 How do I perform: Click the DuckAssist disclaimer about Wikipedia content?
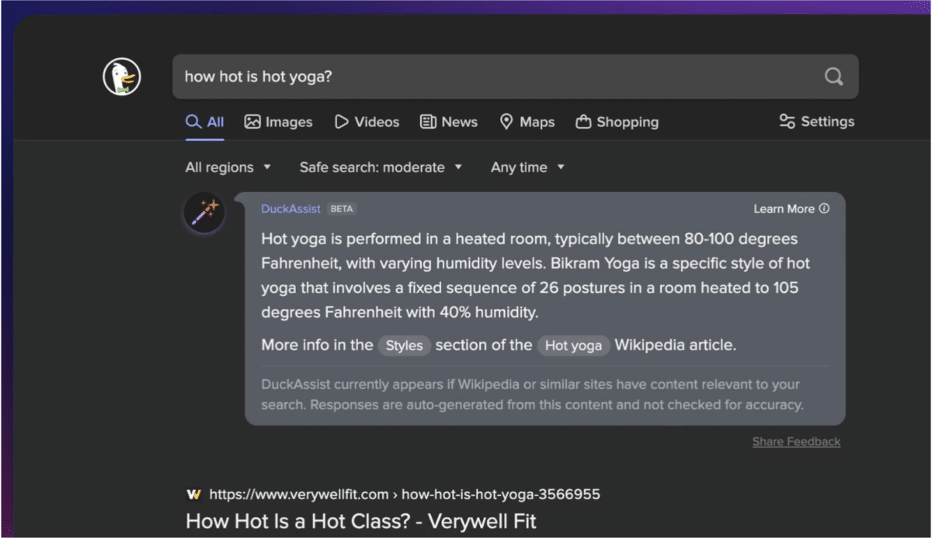coord(532,394)
